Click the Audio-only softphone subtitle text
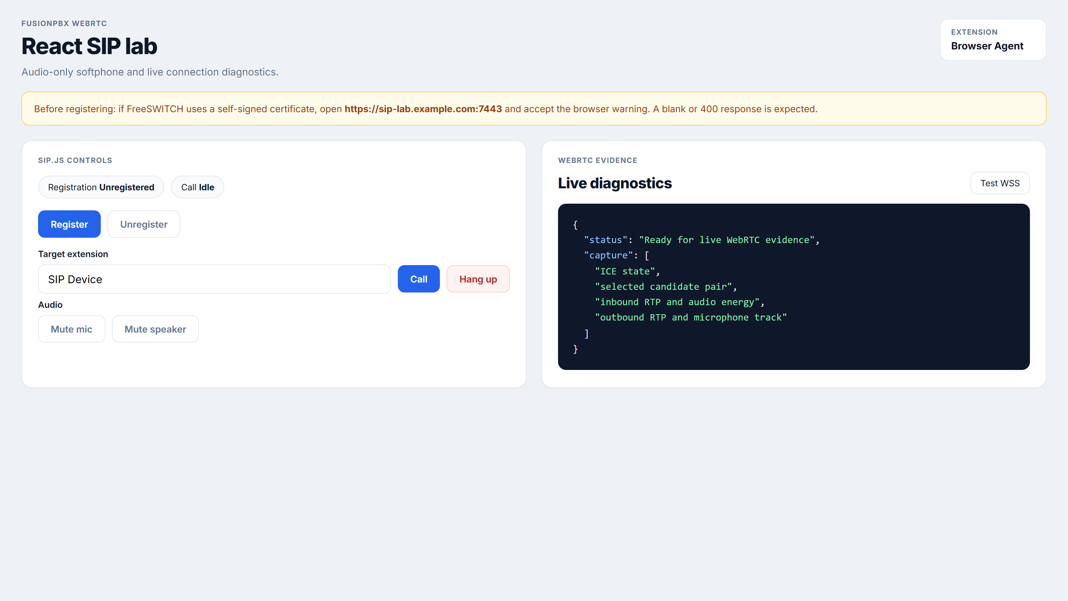 click(x=150, y=72)
